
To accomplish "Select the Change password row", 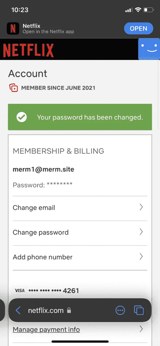I will coord(80,233).
